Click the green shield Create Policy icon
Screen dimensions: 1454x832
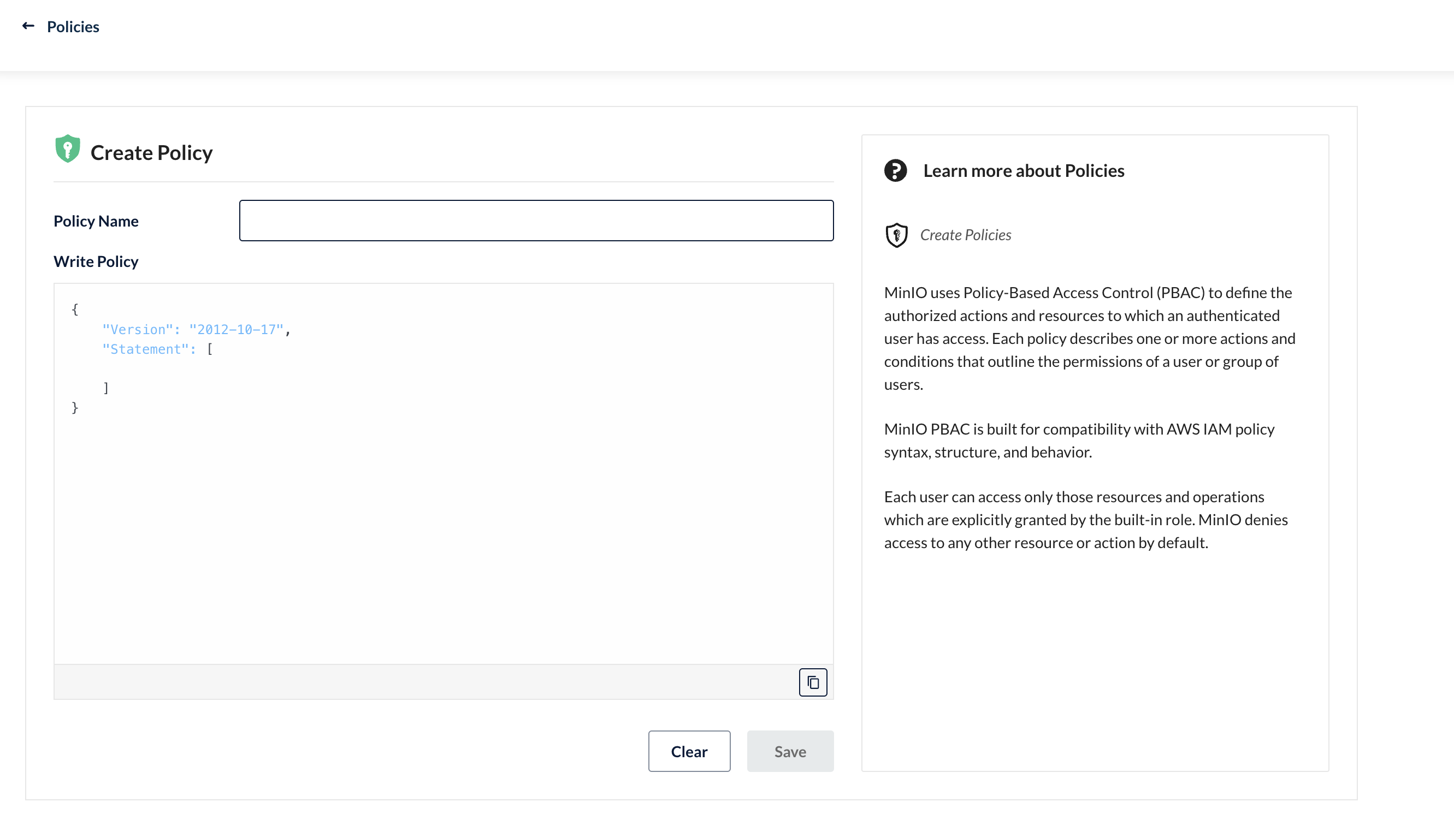click(67, 149)
